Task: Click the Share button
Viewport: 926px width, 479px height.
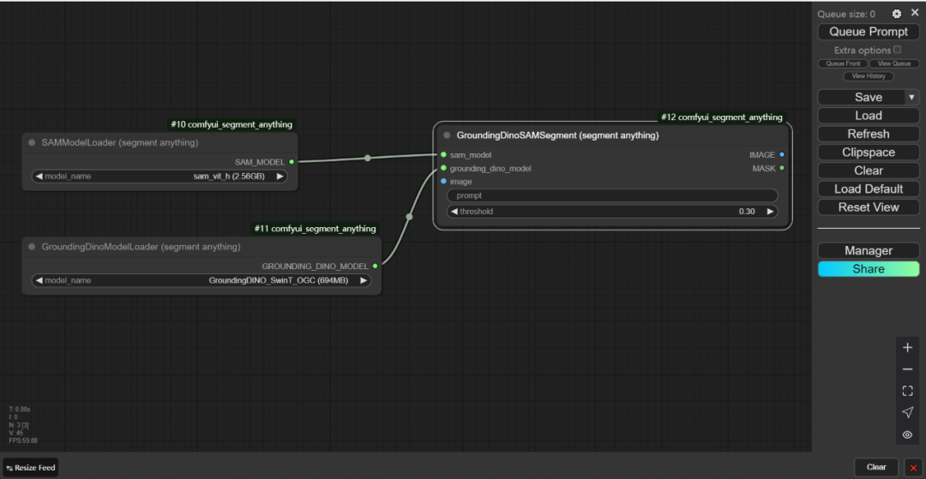Action: pos(868,269)
